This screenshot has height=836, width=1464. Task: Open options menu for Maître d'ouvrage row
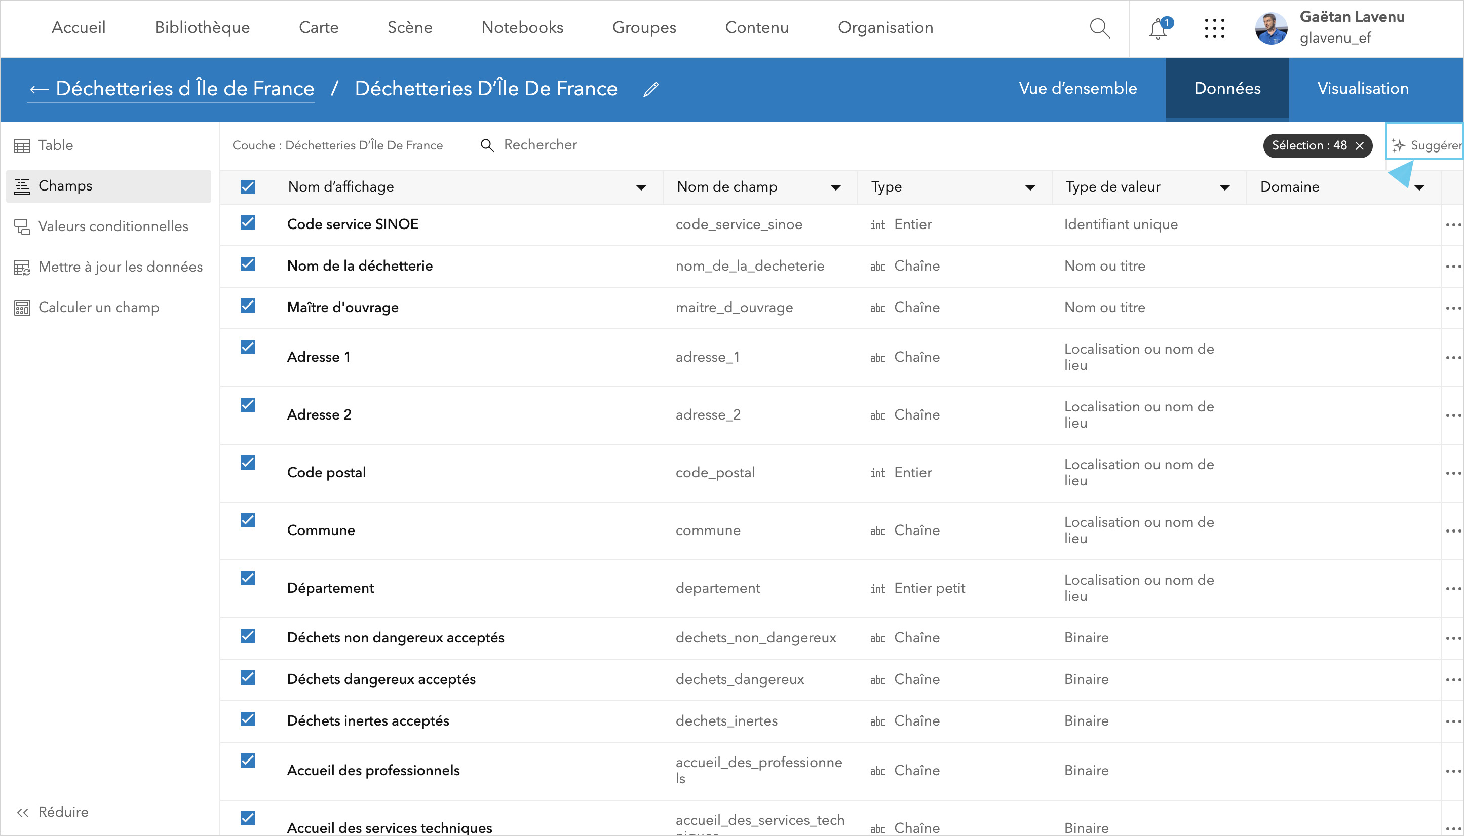point(1453,308)
